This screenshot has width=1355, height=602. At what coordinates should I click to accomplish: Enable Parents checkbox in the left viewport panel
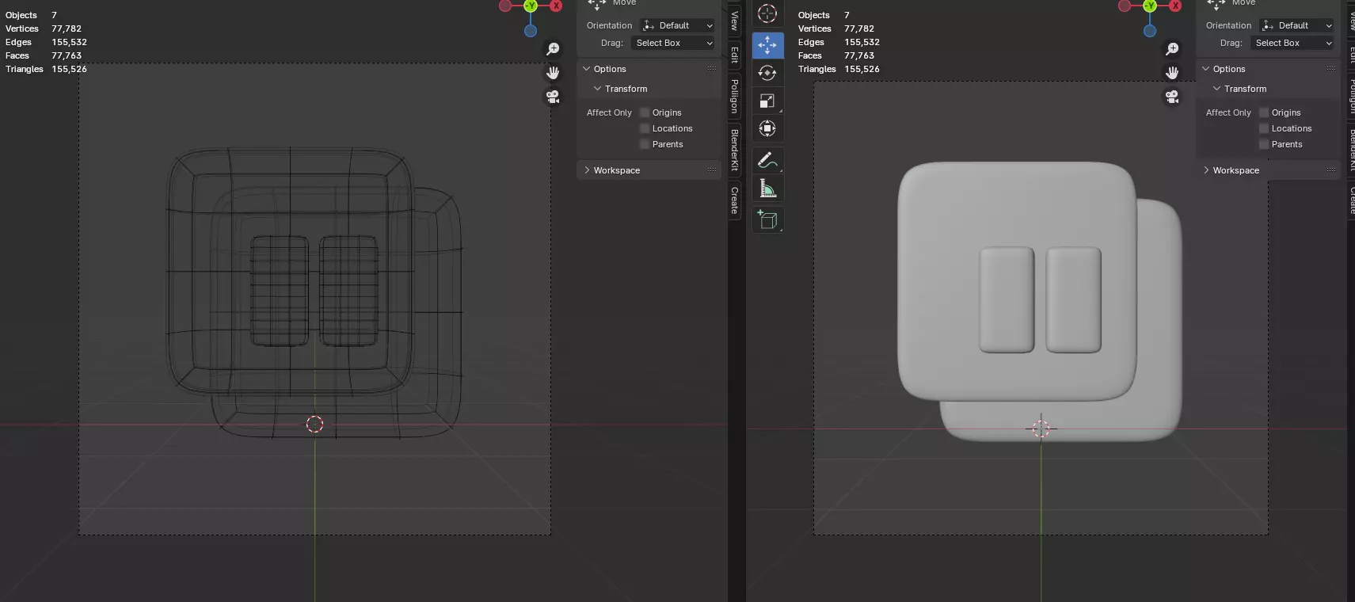[645, 144]
